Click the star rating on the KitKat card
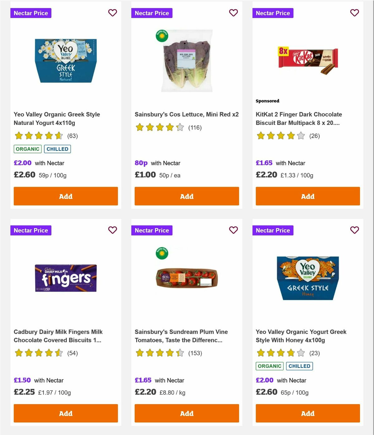Image resolution: width=374 pixels, height=435 pixels. tap(280, 136)
